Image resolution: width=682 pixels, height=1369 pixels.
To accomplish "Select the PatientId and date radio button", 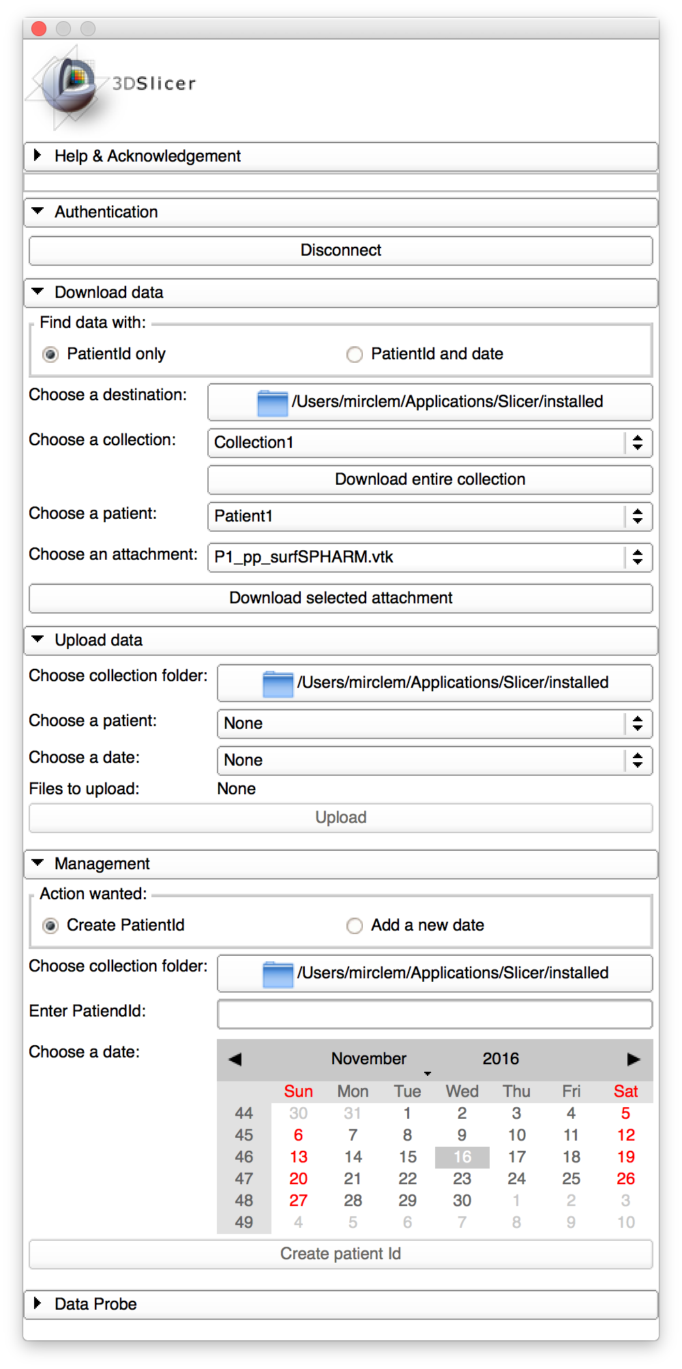I will [355, 355].
